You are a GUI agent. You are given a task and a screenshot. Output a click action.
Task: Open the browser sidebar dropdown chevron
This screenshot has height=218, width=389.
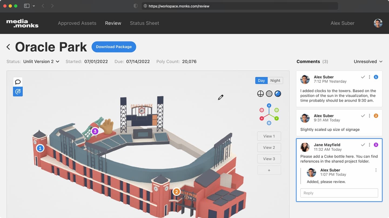(34, 6)
